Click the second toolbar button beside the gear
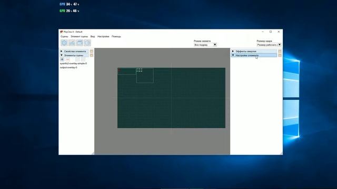Screen dimensions: 337x189 pos(72,43)
